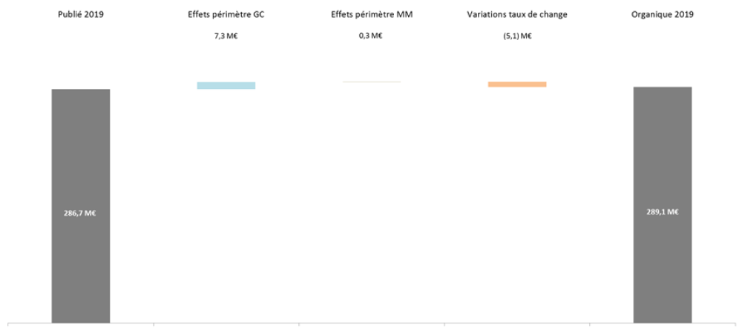This screenshot has width=742, height=328.
Task: Select the Variations taux de change label
Action: point(516,14)
